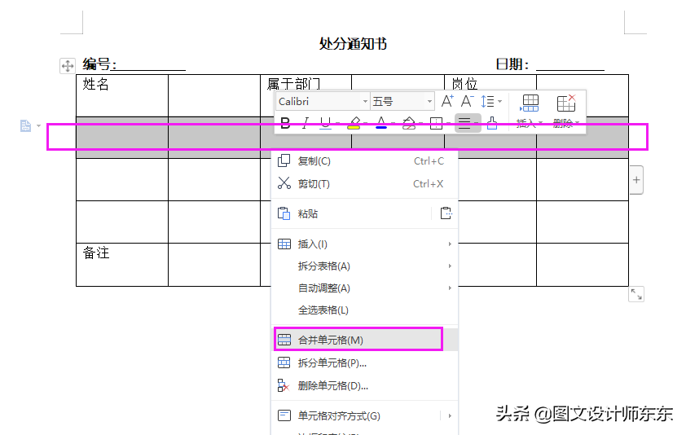The image size is (686, 435).
Task: Expand the underline style dropdown arrow
Action: tap(338, 123)
